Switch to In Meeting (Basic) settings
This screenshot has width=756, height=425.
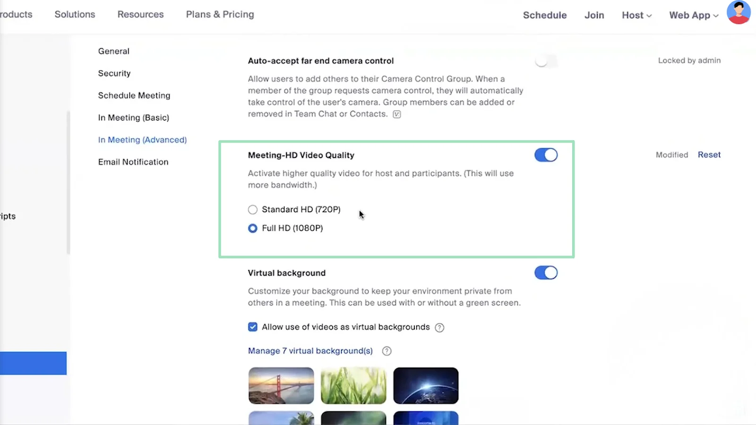point(133,118)
